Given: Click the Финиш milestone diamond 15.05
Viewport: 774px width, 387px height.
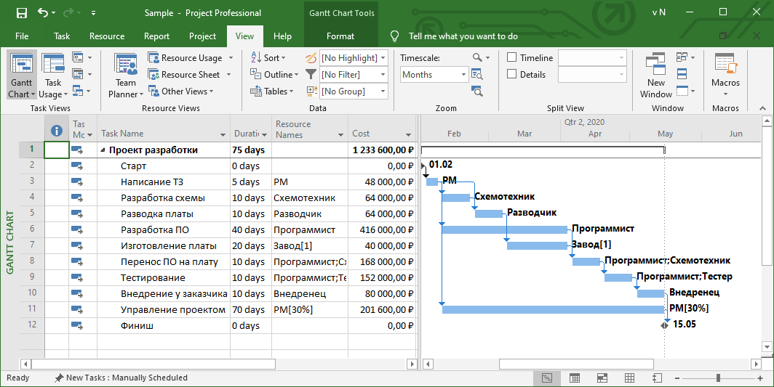Looking at the screenshot, I should tap(664, 325).
